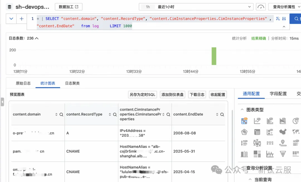Select the radar chart type icon
Screen dimensions: 301x182
click(x=244, y=132)
